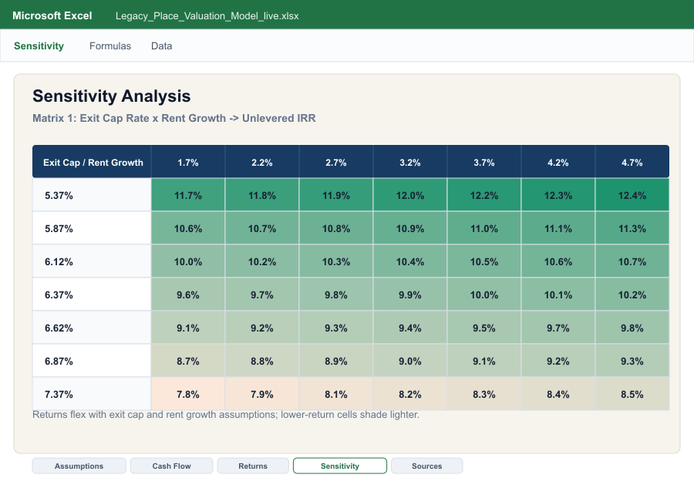The width and height of the screenshot is (694, 478).
Task: Click the Microsoft Excel title text
Action: [52, 15]
